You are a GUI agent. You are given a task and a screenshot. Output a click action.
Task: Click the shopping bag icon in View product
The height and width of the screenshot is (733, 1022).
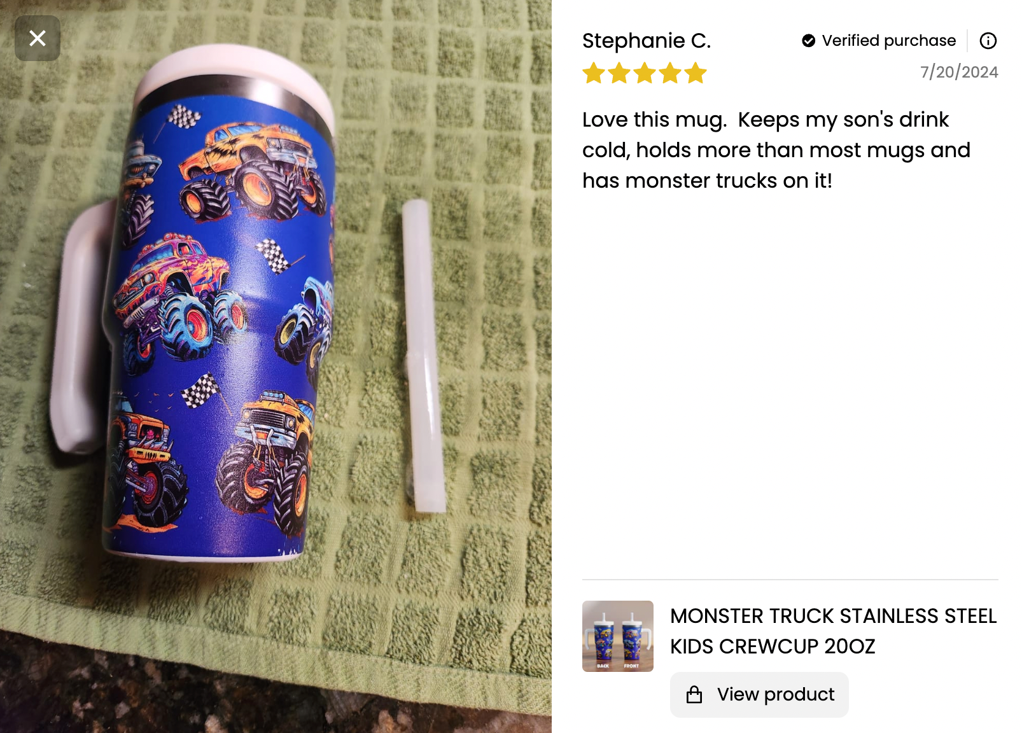[x=694, y=695]
